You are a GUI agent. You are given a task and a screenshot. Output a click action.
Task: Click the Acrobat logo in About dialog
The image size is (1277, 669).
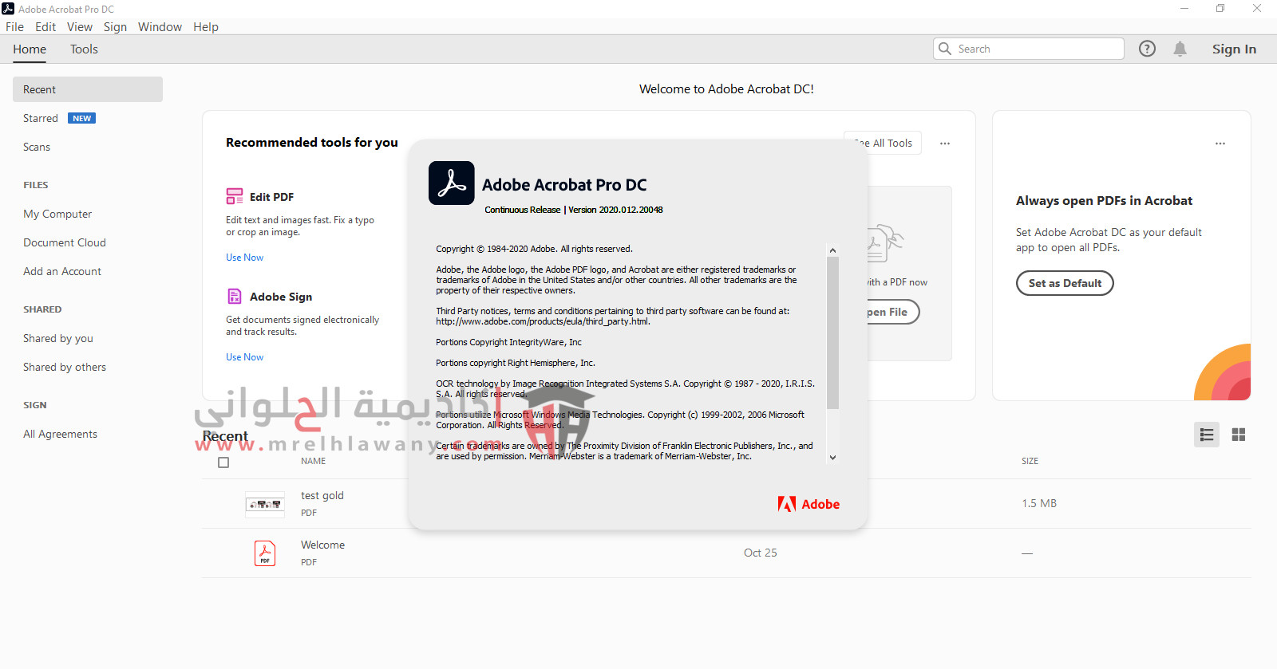tap(452, 183)
